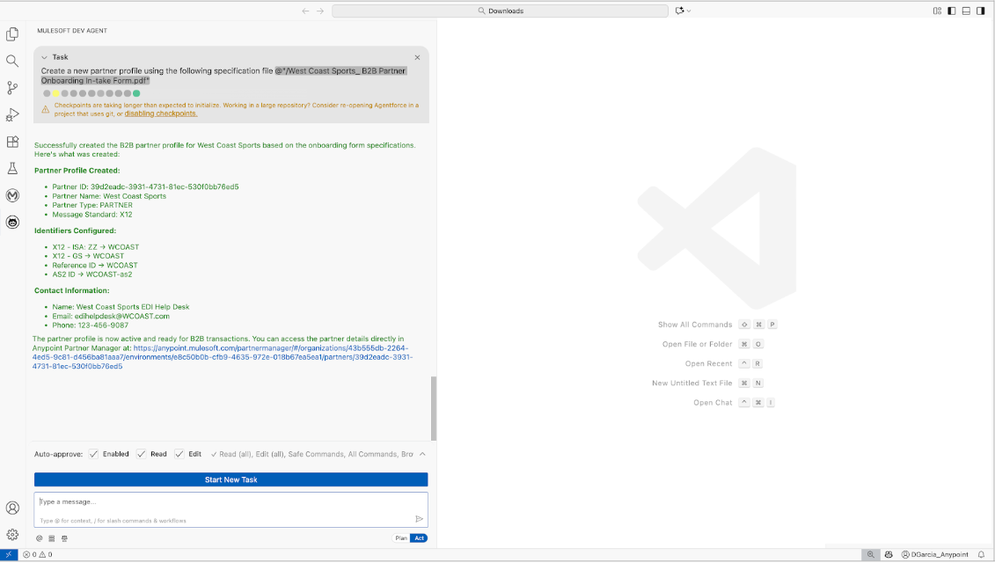Open the Testing flask view

[x=12, y=168]
